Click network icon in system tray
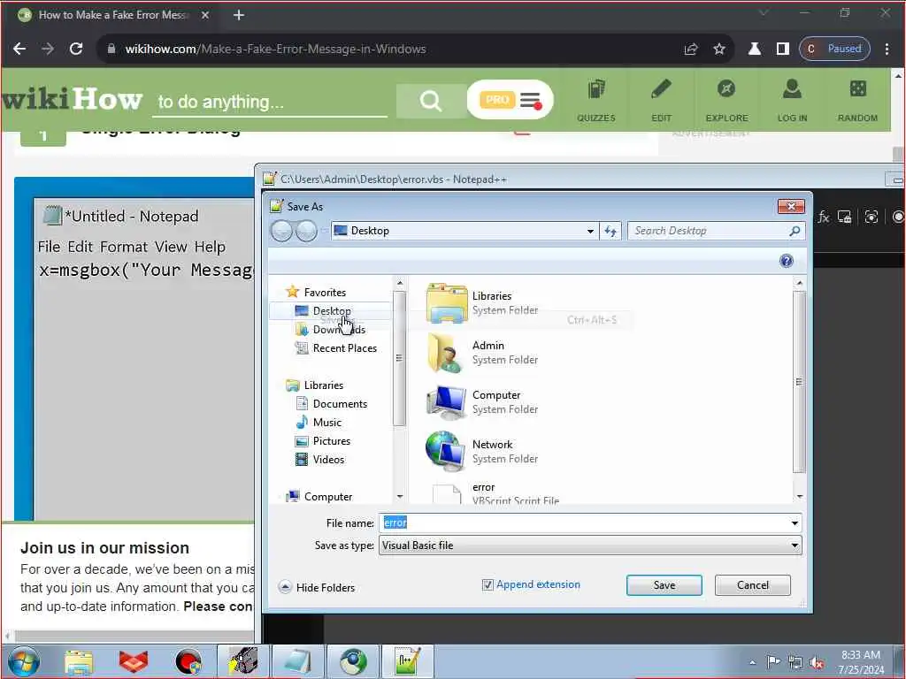The width and height of the screenshot is (906, 679). (795, 663)
